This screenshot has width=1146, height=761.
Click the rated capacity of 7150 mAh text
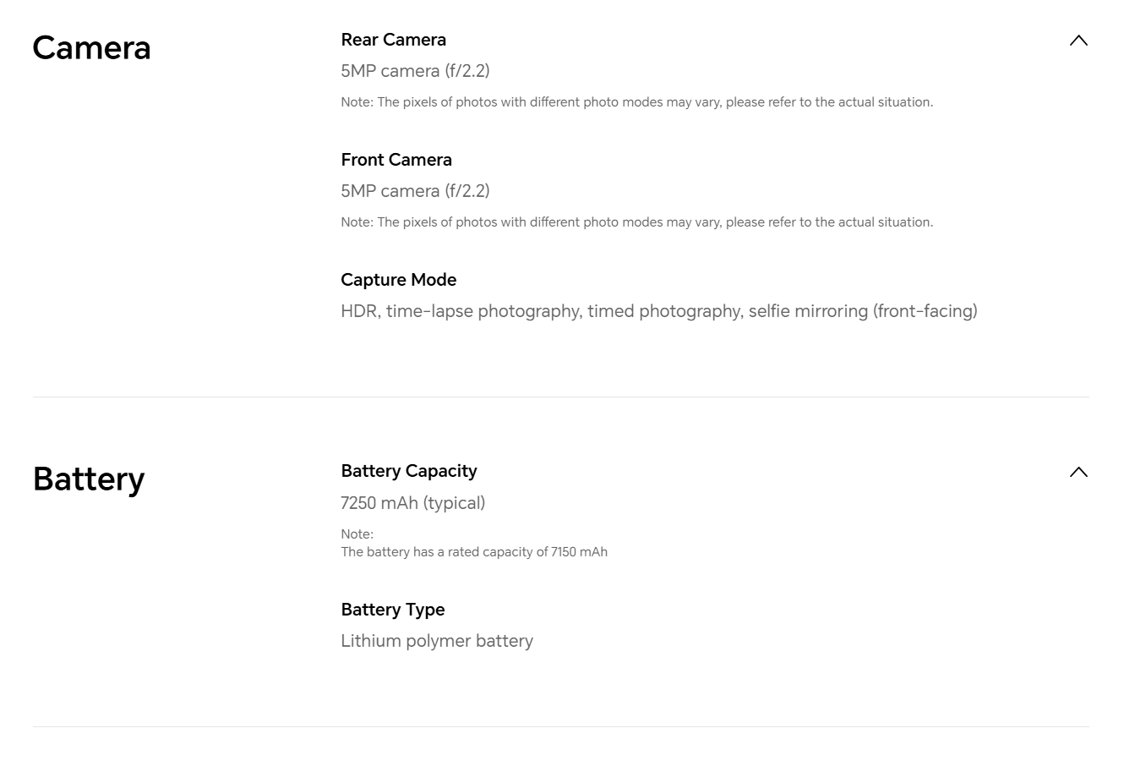coord(473,552)
